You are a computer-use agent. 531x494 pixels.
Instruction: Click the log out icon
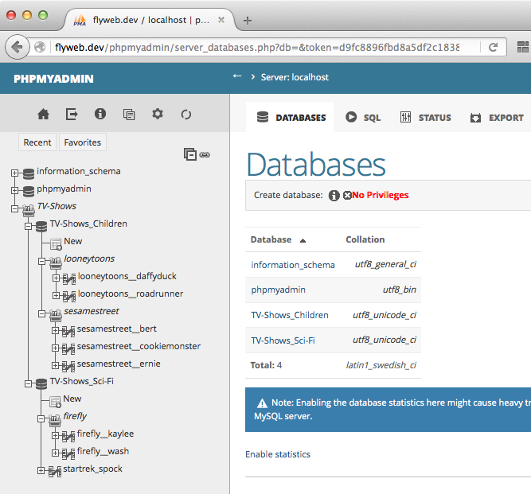(x=72, y=115)
